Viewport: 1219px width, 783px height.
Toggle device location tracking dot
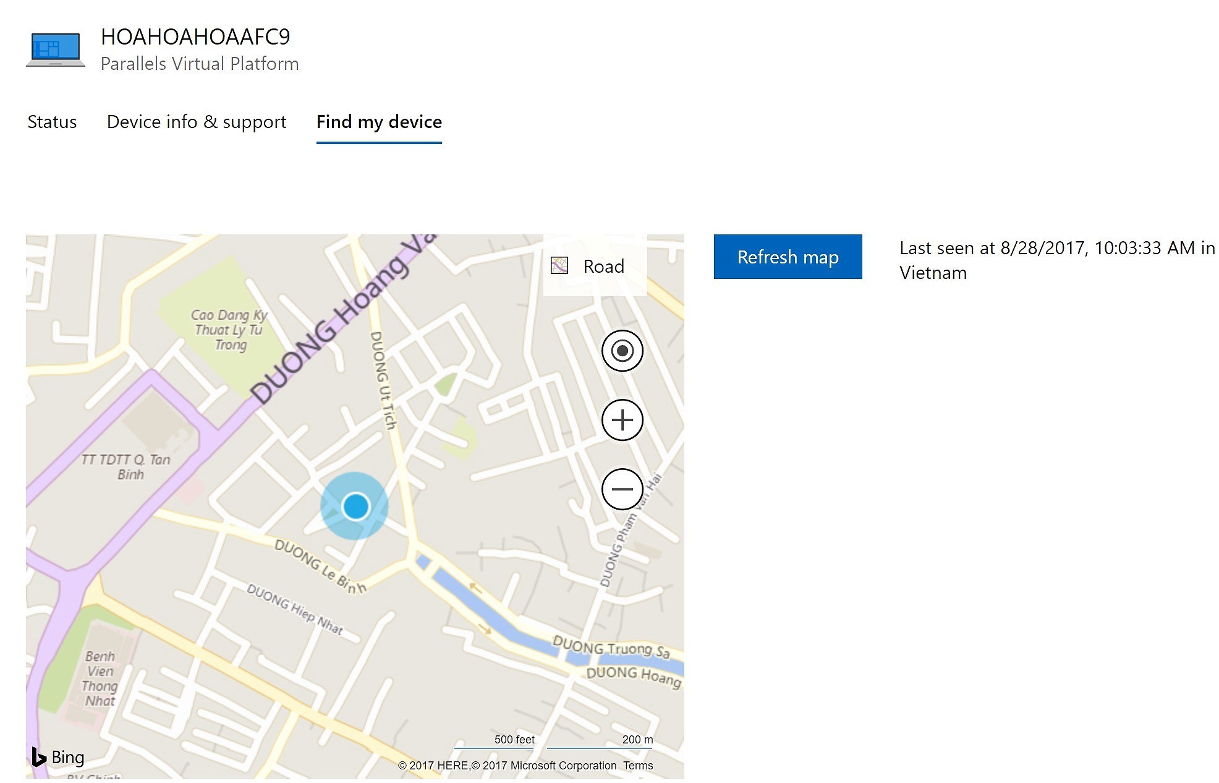(622, 350)
